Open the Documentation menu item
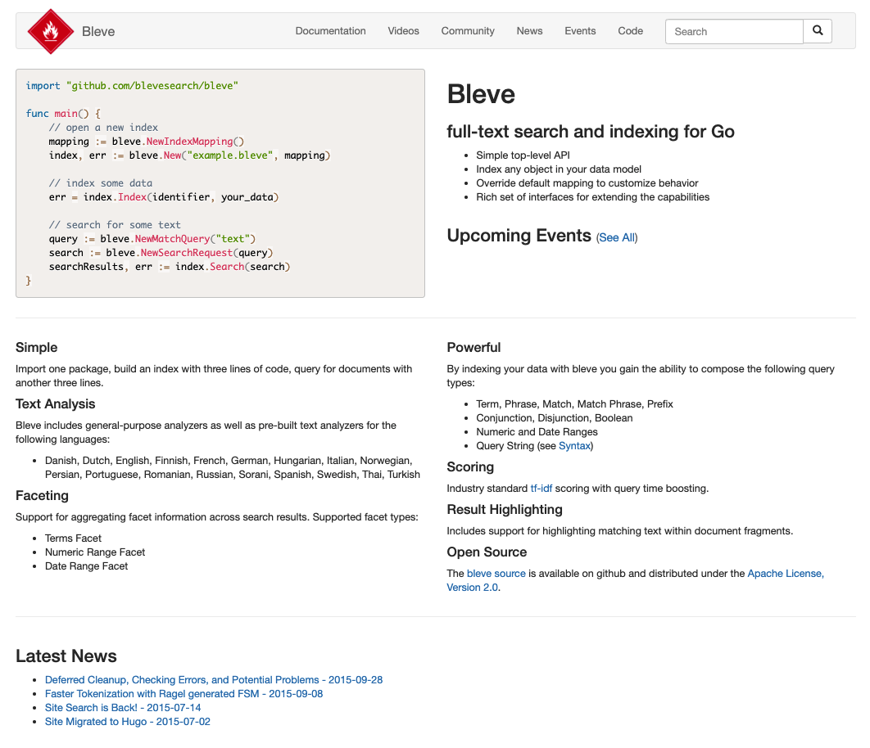 tap(330, 31)
